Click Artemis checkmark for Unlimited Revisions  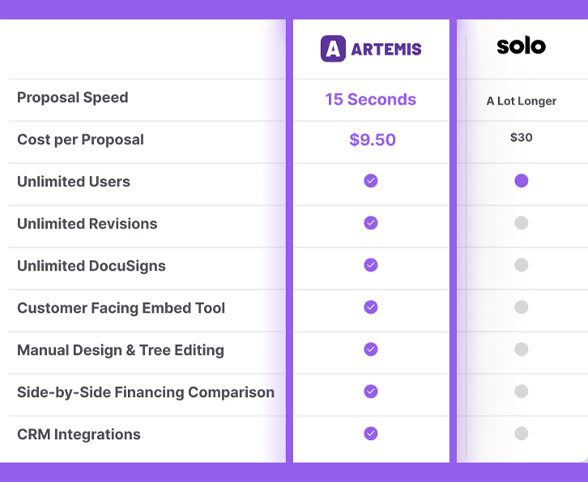[x=370, y=223]
